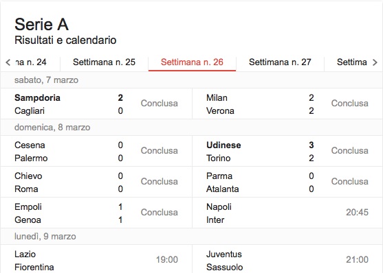Open the Napoli vs Inter 20:45 fixture
The width and height of the screenshot is (383, 273).
click(287, 213)
